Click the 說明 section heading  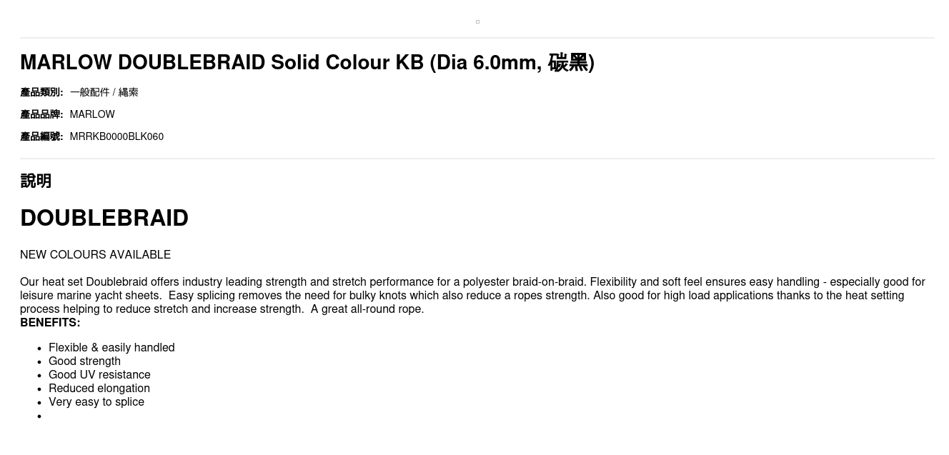point(36,181)
